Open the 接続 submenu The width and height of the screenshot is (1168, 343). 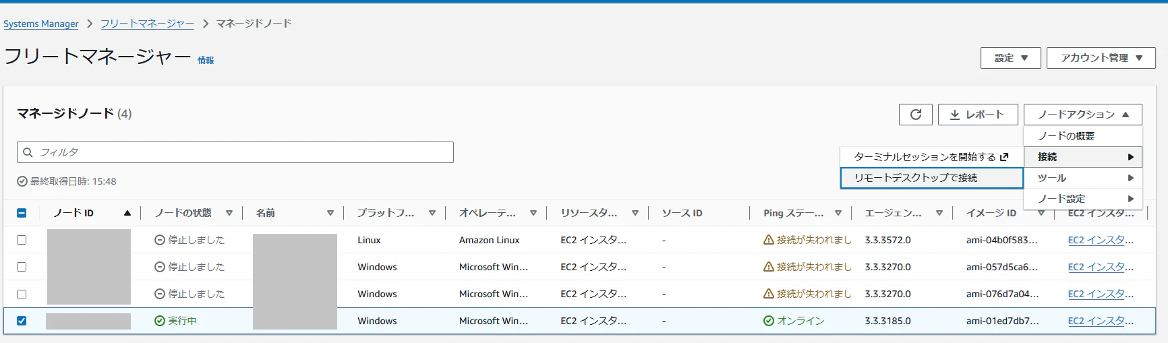pyautogui.click(x=1083, y=157)
